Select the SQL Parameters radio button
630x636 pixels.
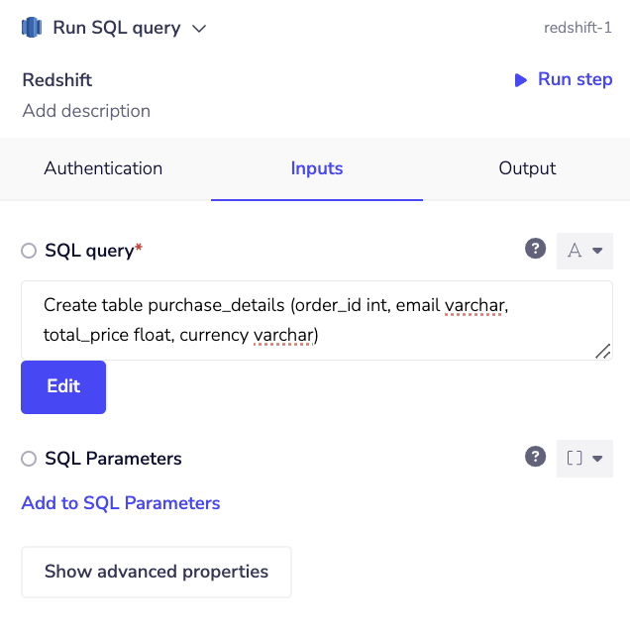pos(29,459)
